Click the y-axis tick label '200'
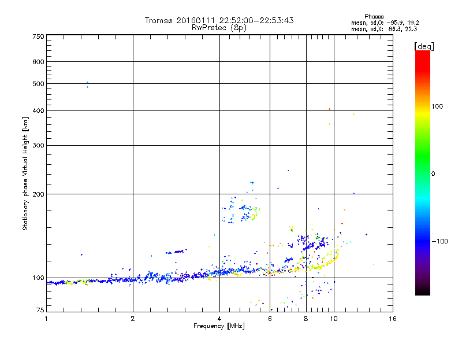This screenshot has height=347, width=462. coord(39,194)
